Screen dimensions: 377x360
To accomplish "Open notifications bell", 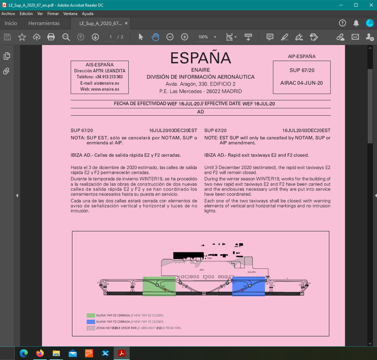I will [x=356, y=23].
